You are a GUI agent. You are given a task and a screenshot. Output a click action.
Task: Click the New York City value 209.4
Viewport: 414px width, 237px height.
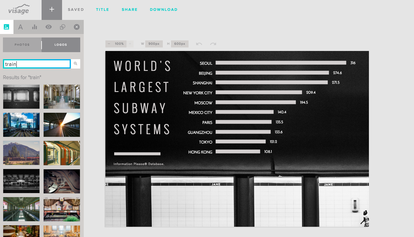click(x=311, y=92)
